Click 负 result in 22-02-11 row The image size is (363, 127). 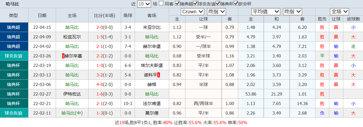click(x=322, y=113)
